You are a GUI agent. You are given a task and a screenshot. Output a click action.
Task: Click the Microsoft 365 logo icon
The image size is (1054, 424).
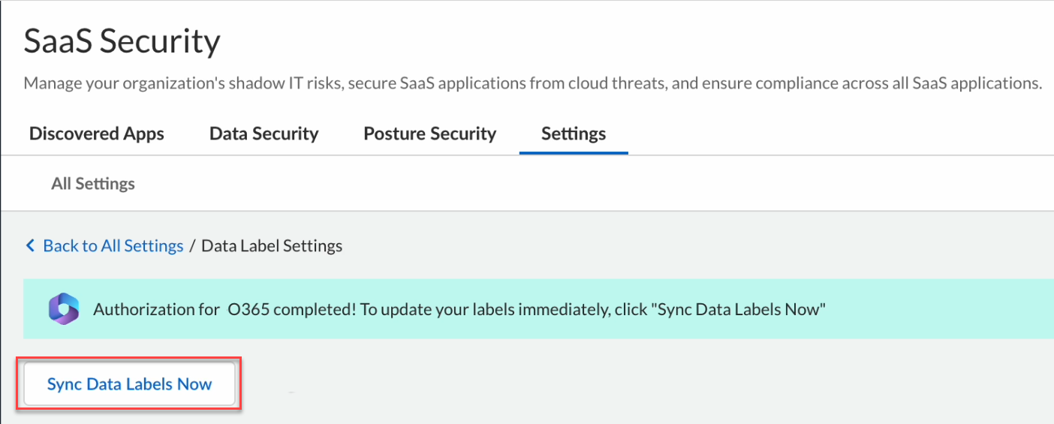coord(64,309)
